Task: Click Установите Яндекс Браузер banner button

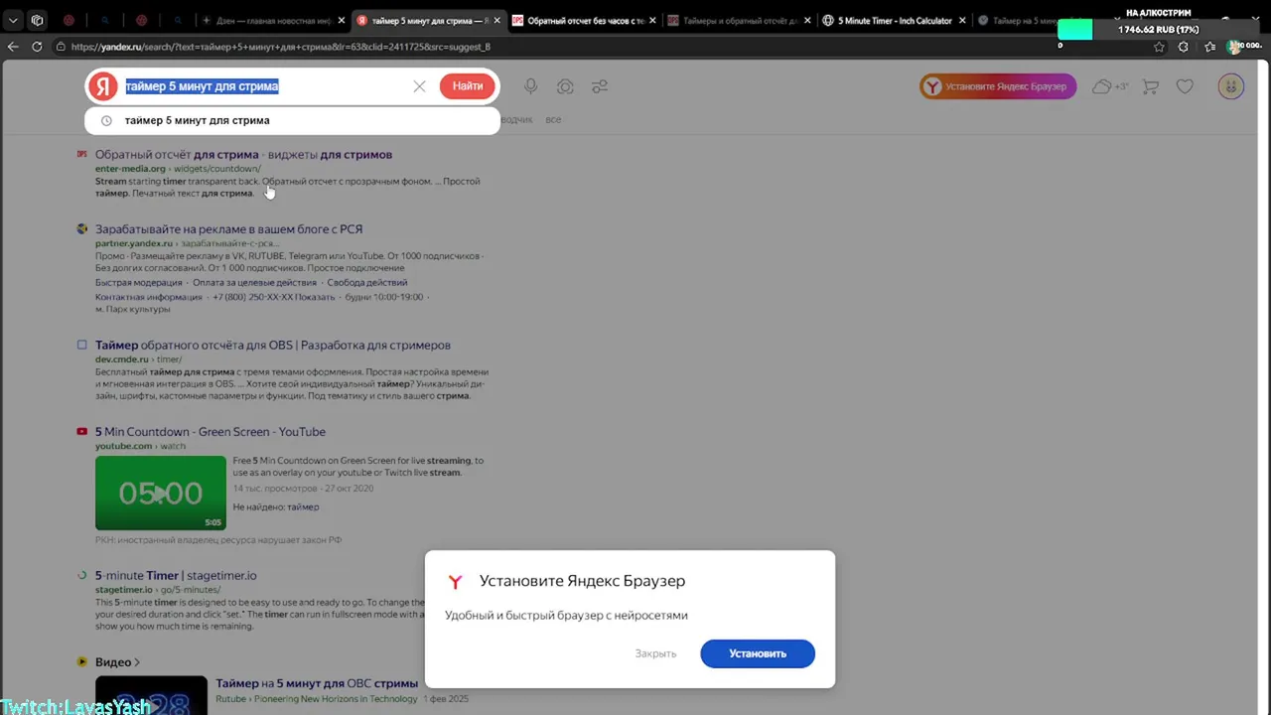Action: point(997,86)
